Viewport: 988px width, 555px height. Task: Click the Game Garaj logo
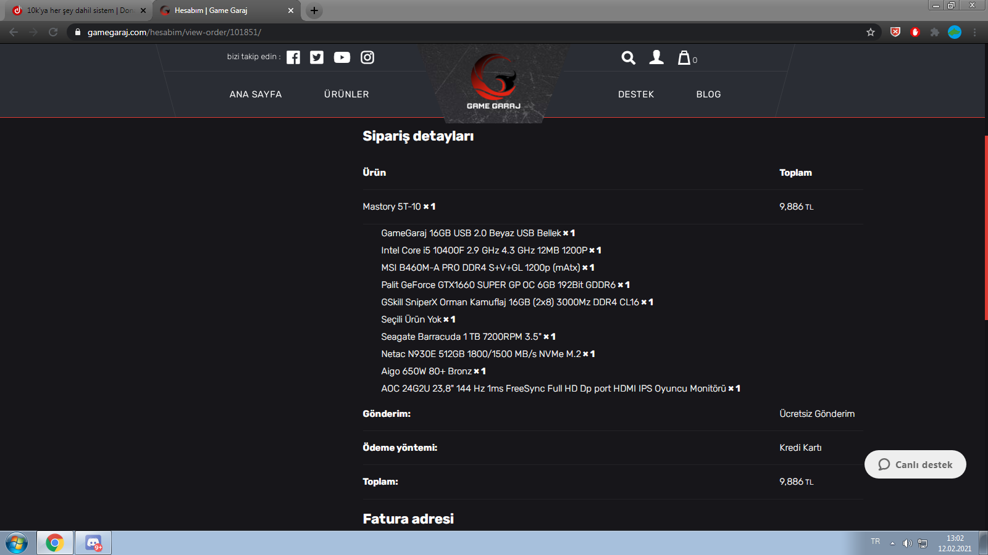(x=493, y=82)
